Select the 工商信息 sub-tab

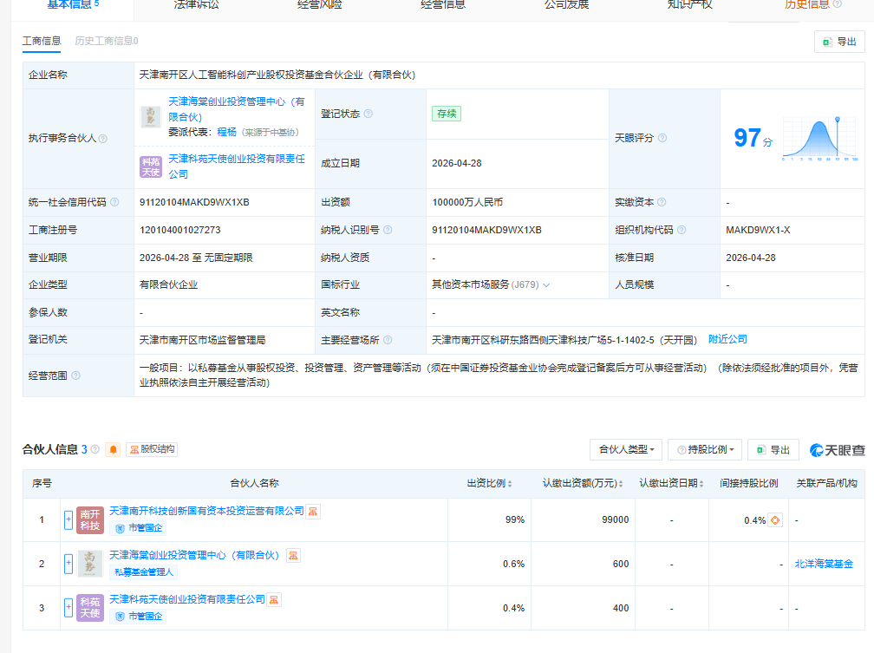[42, 41]
